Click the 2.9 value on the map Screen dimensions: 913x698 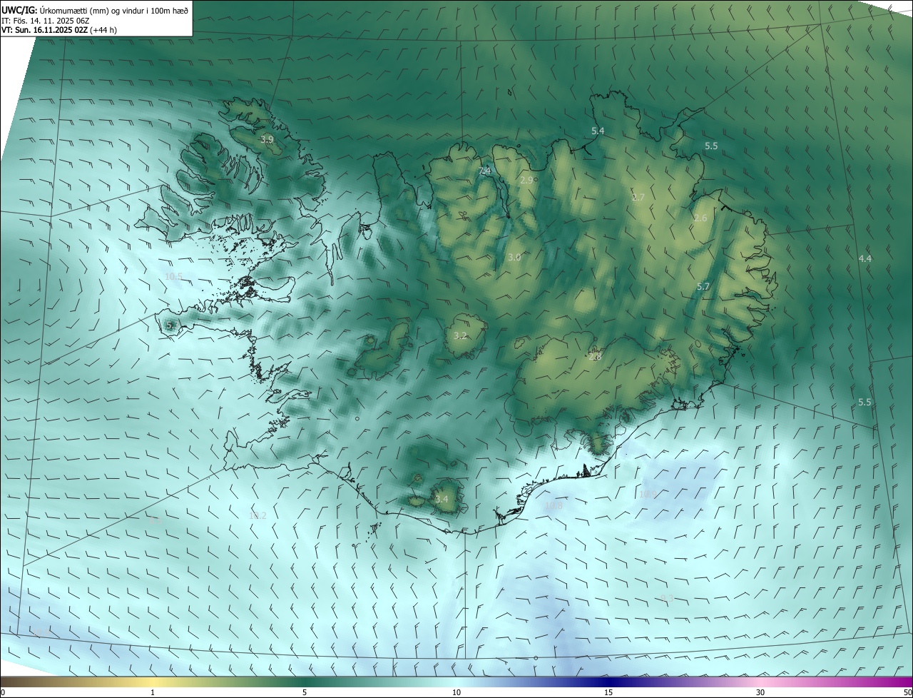click(527, 180)
